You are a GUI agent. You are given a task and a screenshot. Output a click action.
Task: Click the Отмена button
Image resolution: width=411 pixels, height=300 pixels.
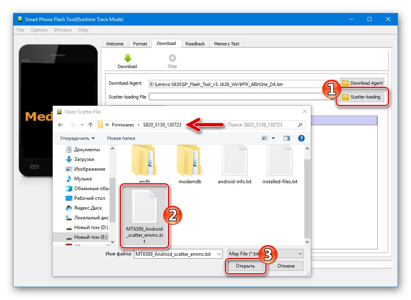[286, 266]
